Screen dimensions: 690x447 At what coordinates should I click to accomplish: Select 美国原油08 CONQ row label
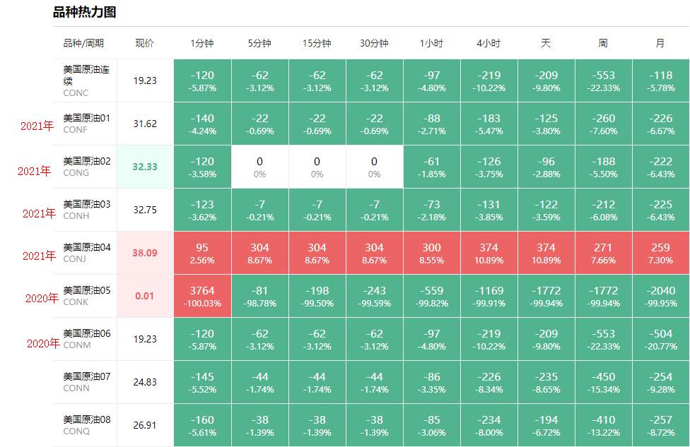click(87, 425)
